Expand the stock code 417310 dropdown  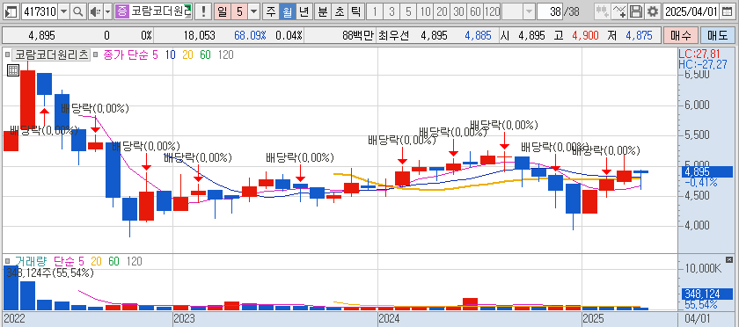[64, 11]
